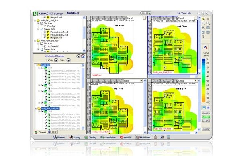
Task: Click the Multi_Floor_3rd_floor folder icon
Action: [x=38, y=41]
